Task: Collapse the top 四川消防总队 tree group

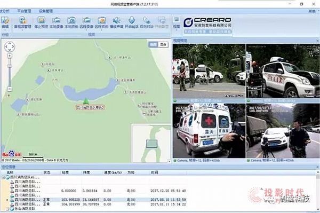Action: [x=3, y=177]
